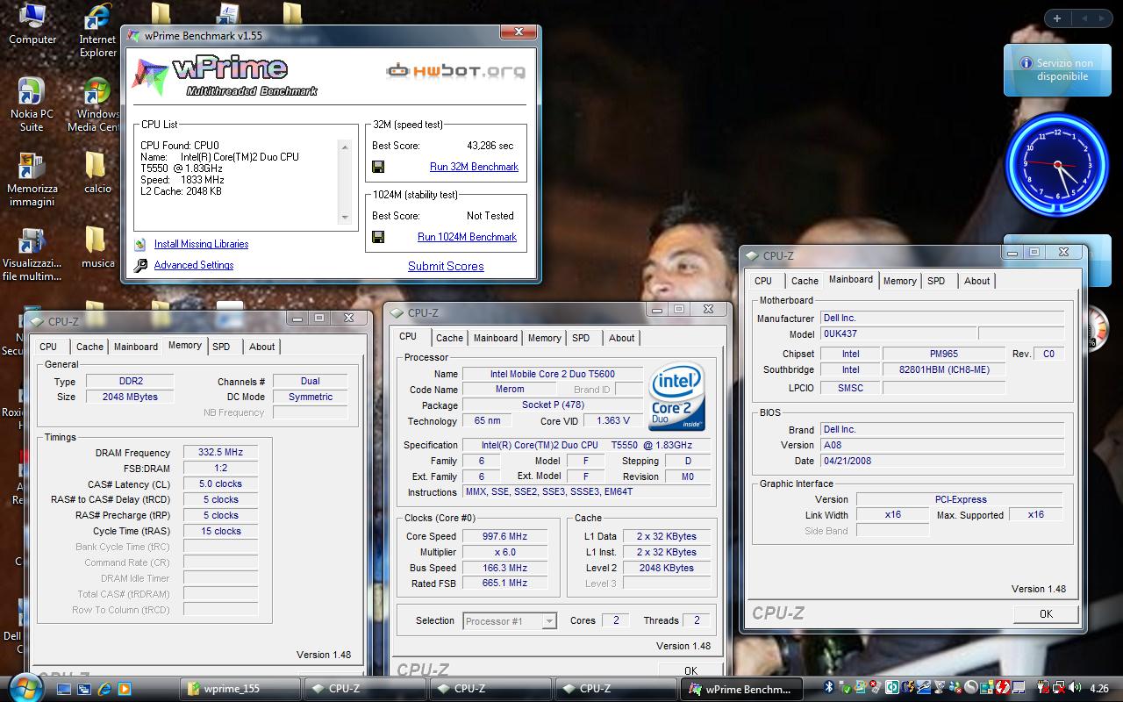Screen dimensions: 1123x702
Task: Open the Memorizza immagini desktop icon
Action: coord(32,180)
